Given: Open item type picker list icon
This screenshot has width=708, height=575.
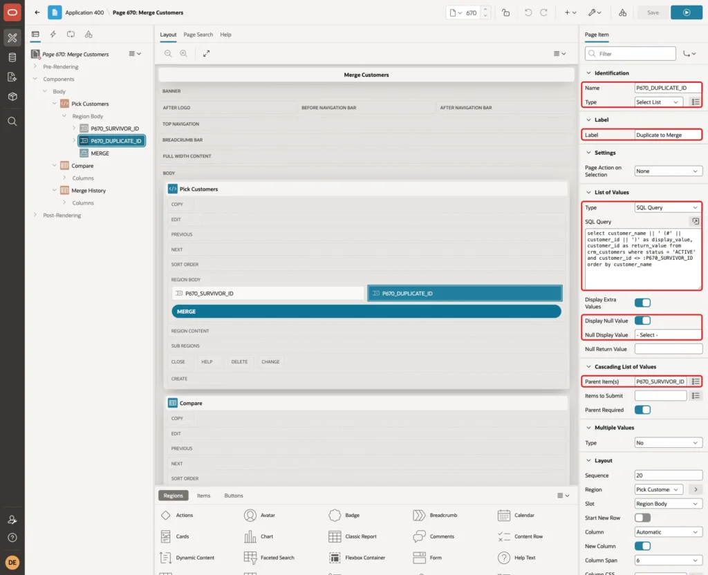Looking at the screenshot, I should 696,102.
